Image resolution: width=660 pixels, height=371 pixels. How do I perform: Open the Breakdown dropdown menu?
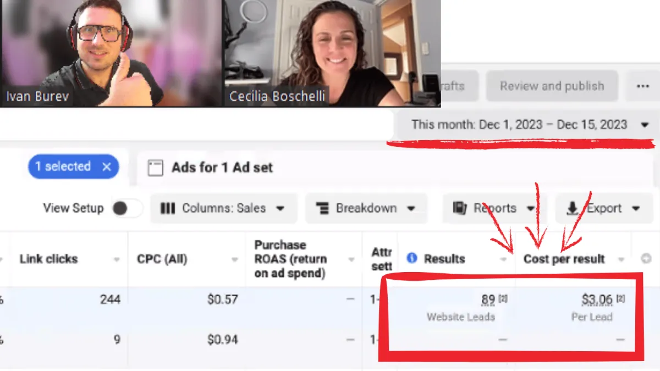coord(366,208)
